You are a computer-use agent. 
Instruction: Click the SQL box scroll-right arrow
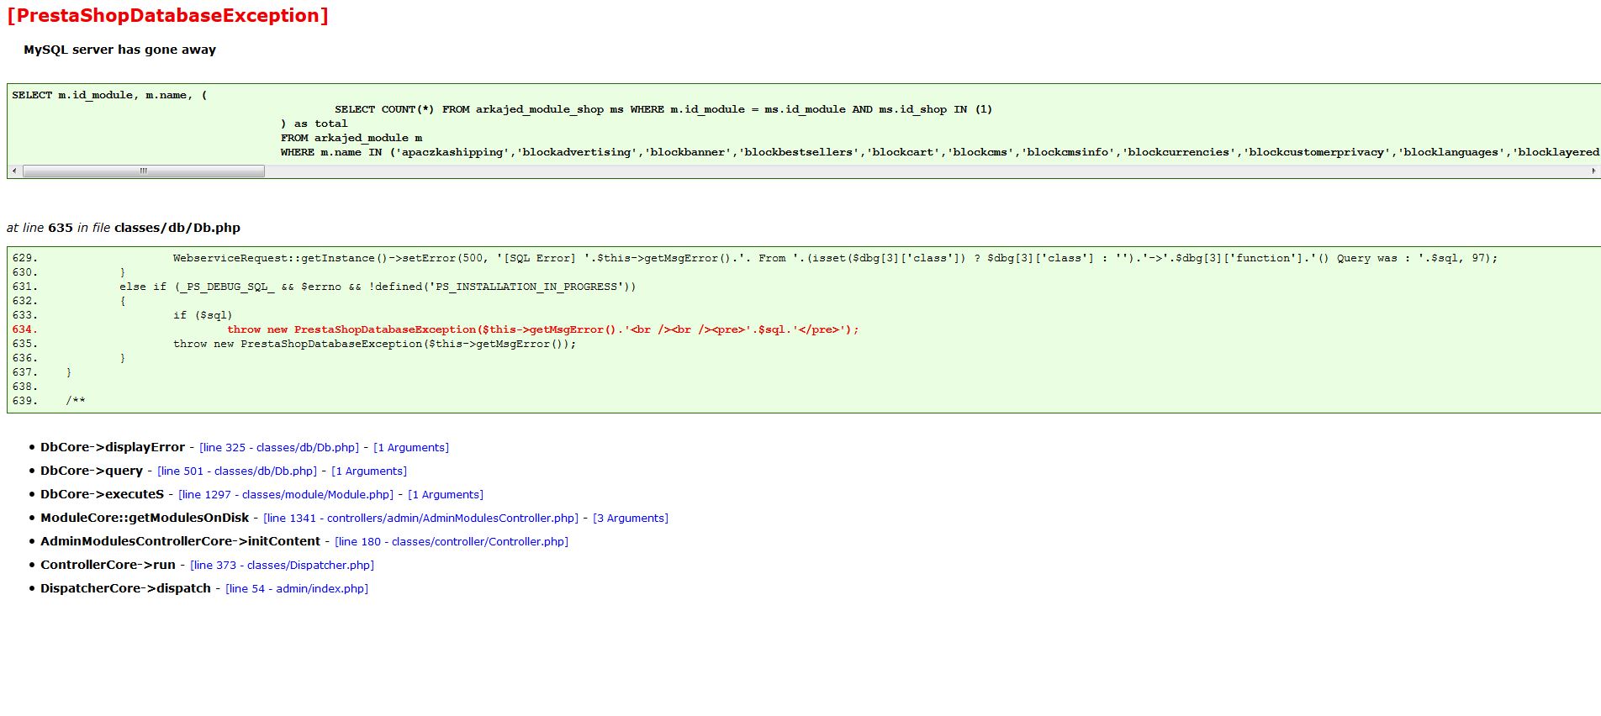(x=1593, y=171)
